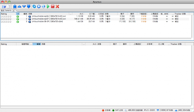194x112 pixels.
Task: Stop torrent with red square button
Action: 53,6
